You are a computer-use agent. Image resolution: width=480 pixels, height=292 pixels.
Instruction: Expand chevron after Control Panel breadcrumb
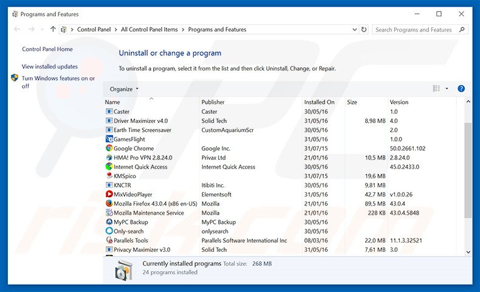[x=115, y=29]
